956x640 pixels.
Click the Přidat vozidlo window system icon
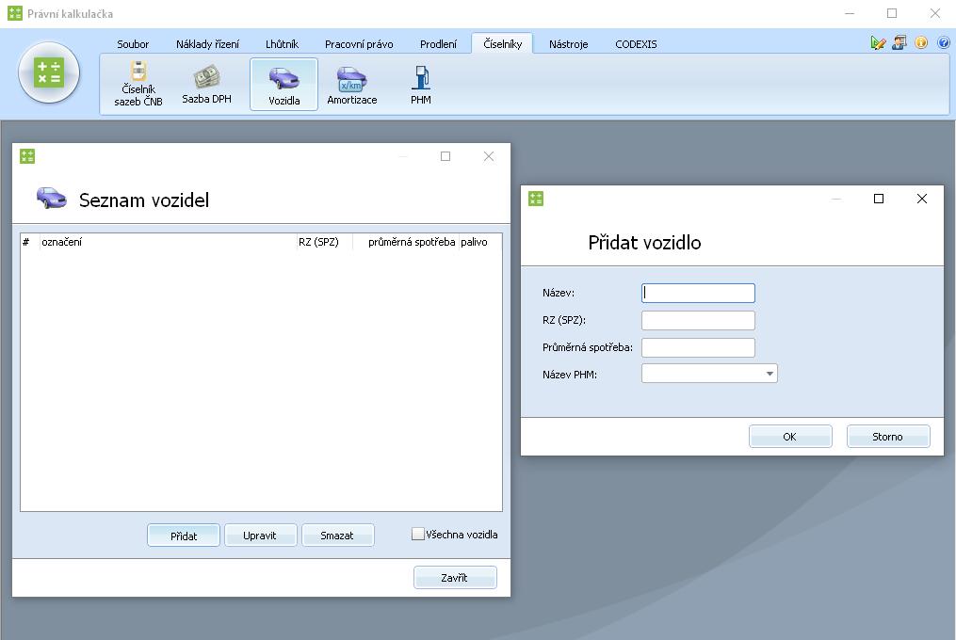tap(536, 199)
